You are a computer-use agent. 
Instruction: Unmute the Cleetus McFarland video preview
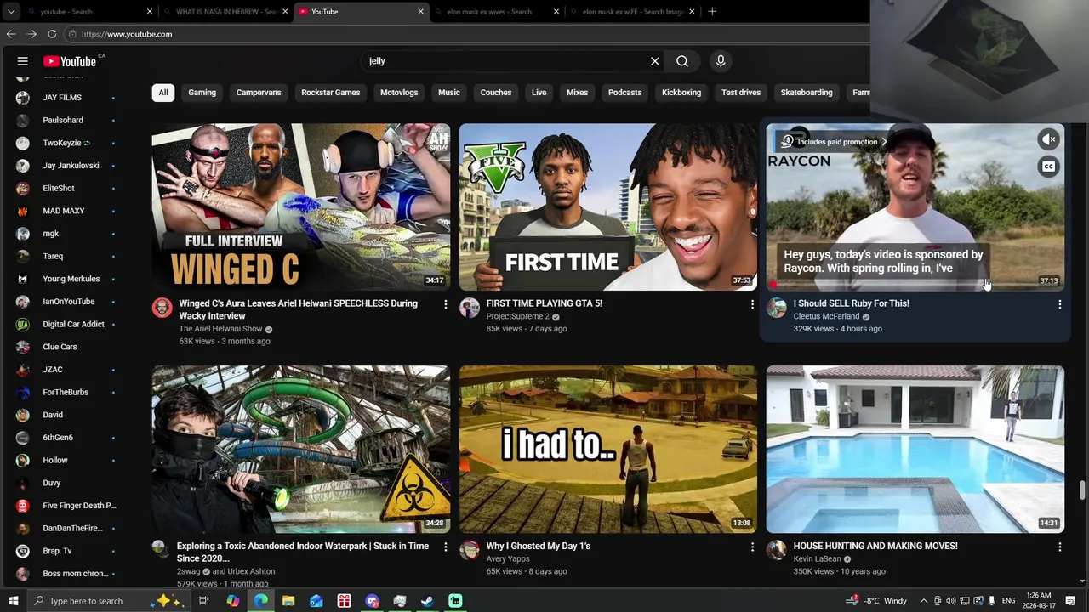(x=1049, y=139)
